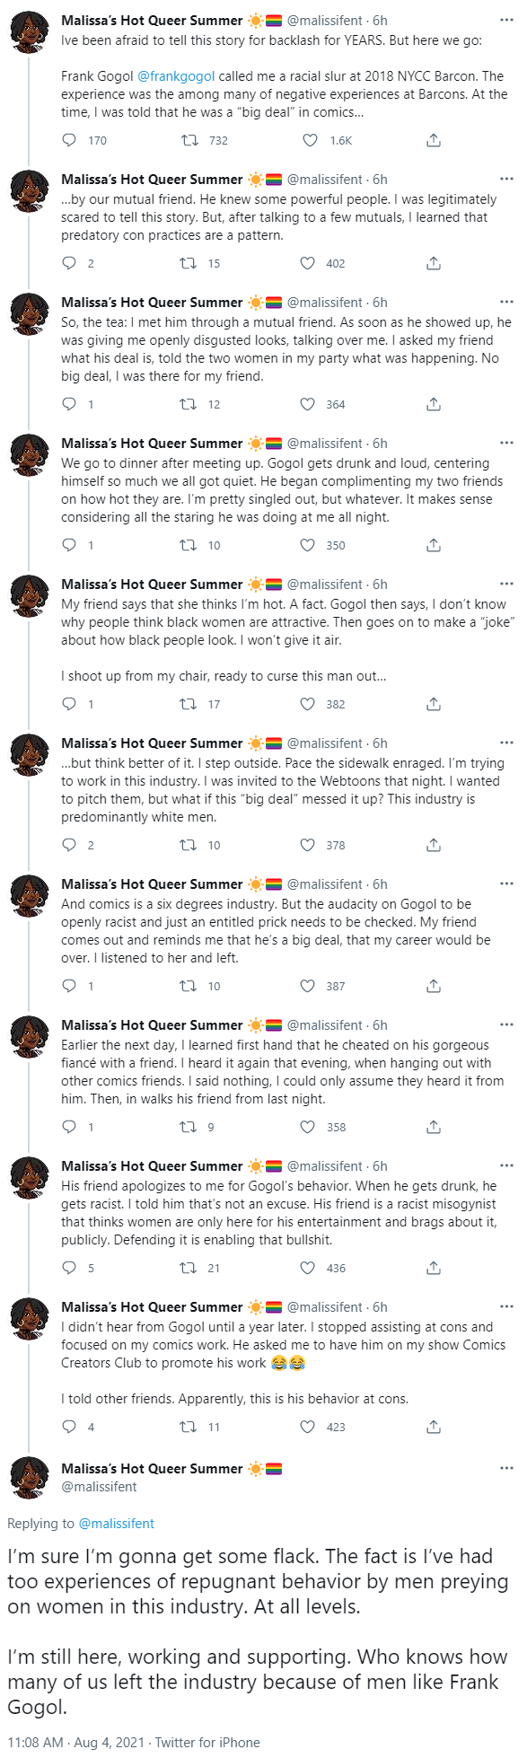
Task: Retweet the tweet showing 732 retweets
Action: click(x=189, y=140)
